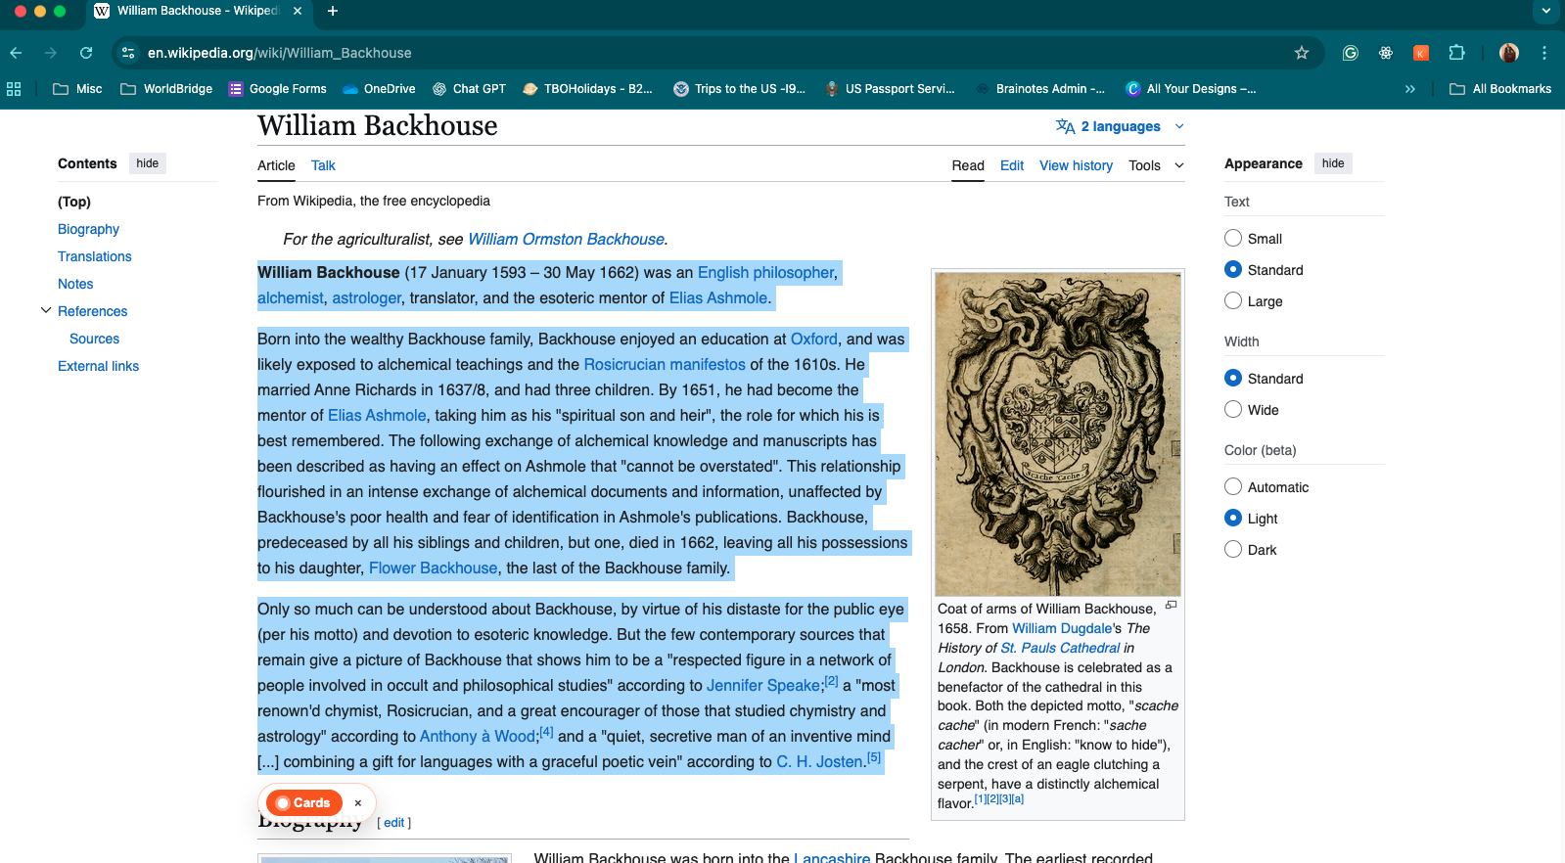Open the TBOHolidays bookmark
The image size is (1565, 863).
coord(587,89)
